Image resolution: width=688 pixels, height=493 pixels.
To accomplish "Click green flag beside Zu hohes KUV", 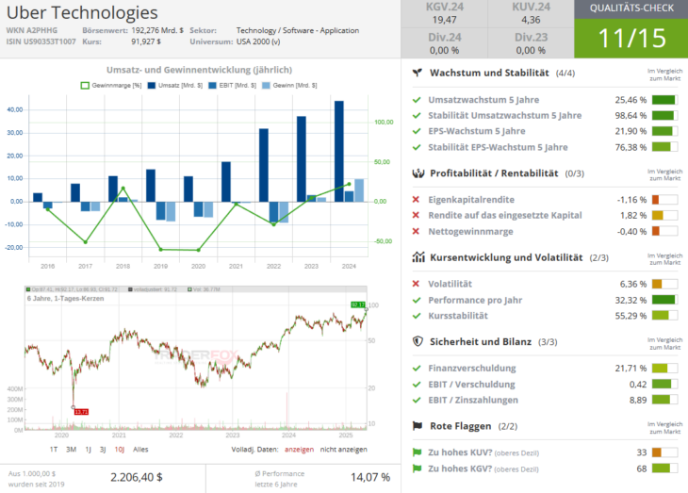I will pyautogui.click(x=417, y=452).
